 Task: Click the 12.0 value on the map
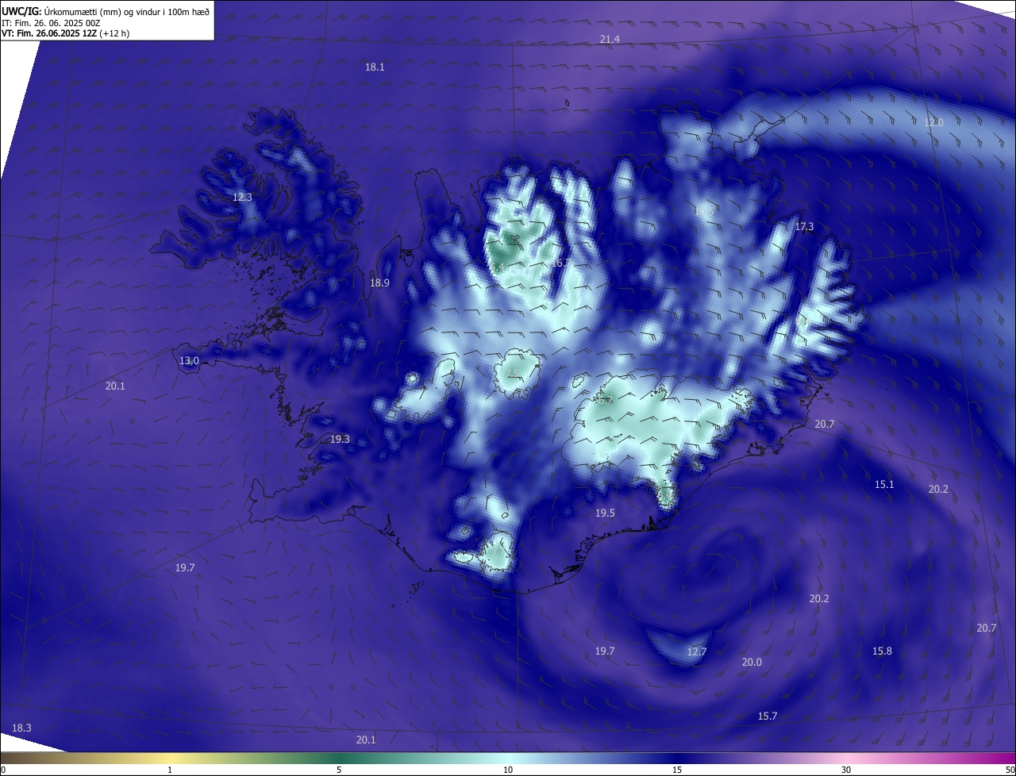coord(933,122)
